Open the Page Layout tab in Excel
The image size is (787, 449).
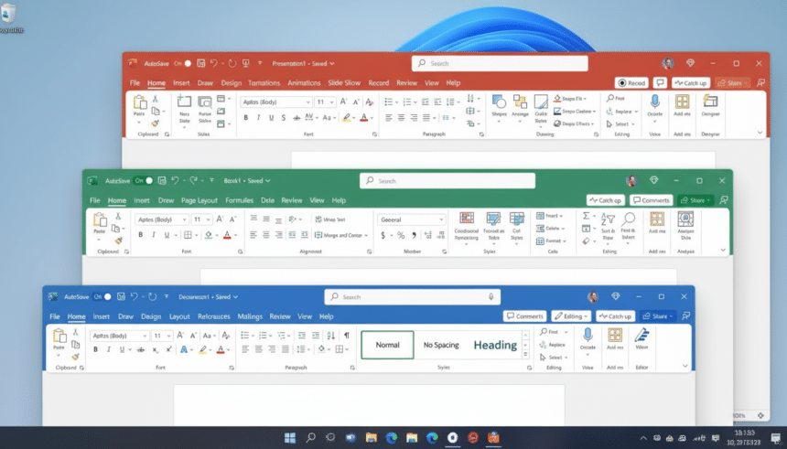point(199,200)
